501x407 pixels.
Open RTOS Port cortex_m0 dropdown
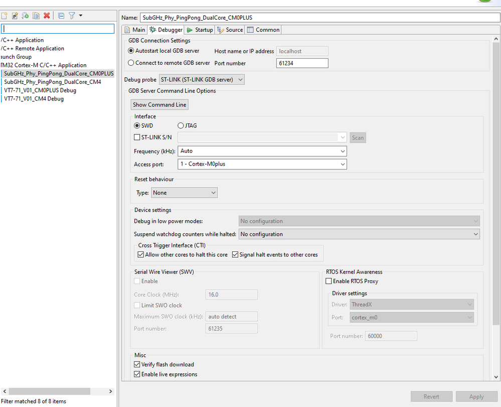tap(412, 318)
